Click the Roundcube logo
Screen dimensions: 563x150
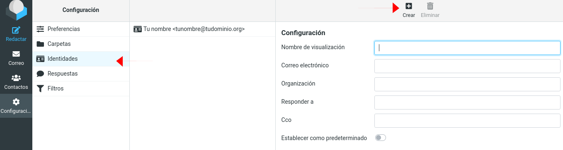[16, 10]
